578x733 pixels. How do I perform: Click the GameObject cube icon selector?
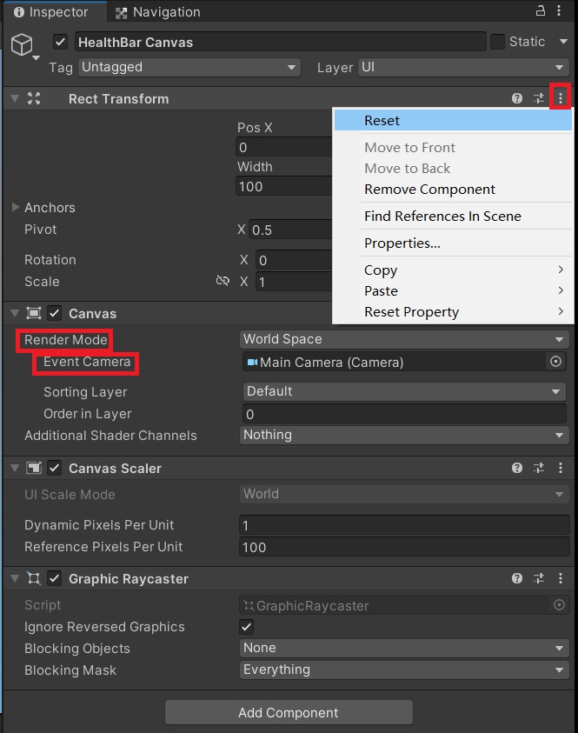[x=23, y=46]
